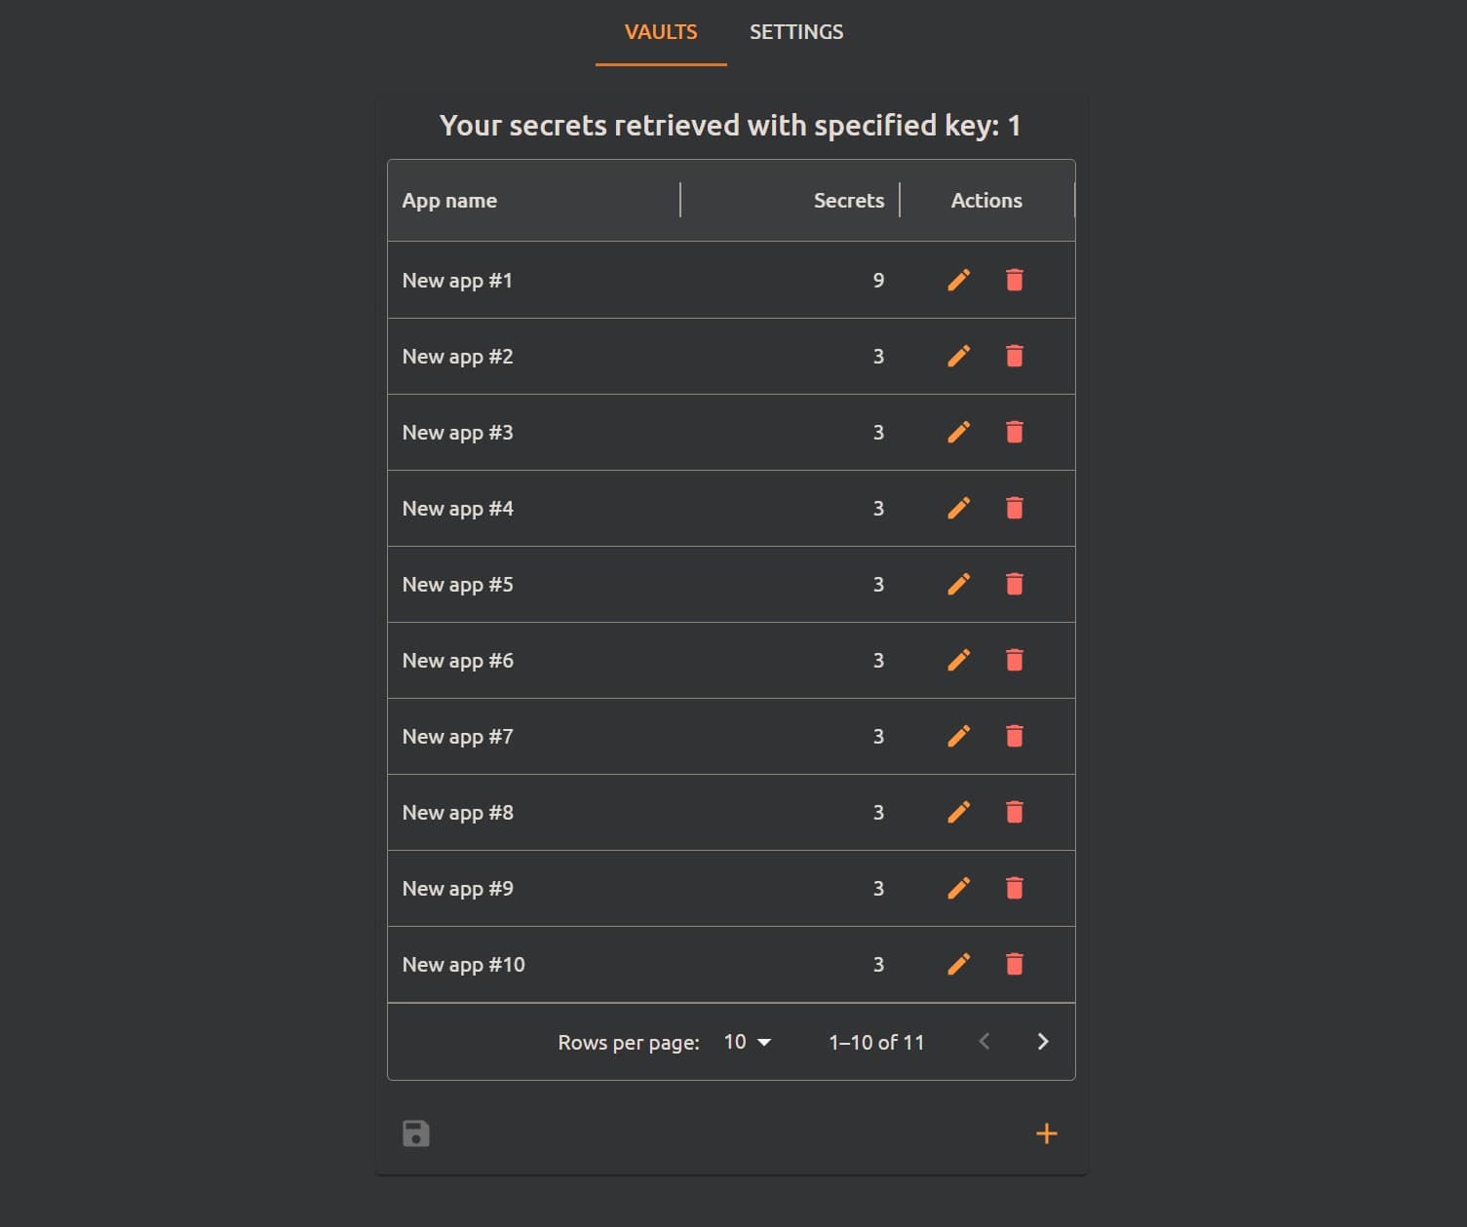Sort by the App name column header
The height and width of the screenshot is (1227, 1467).
click(x=449, y=200)
